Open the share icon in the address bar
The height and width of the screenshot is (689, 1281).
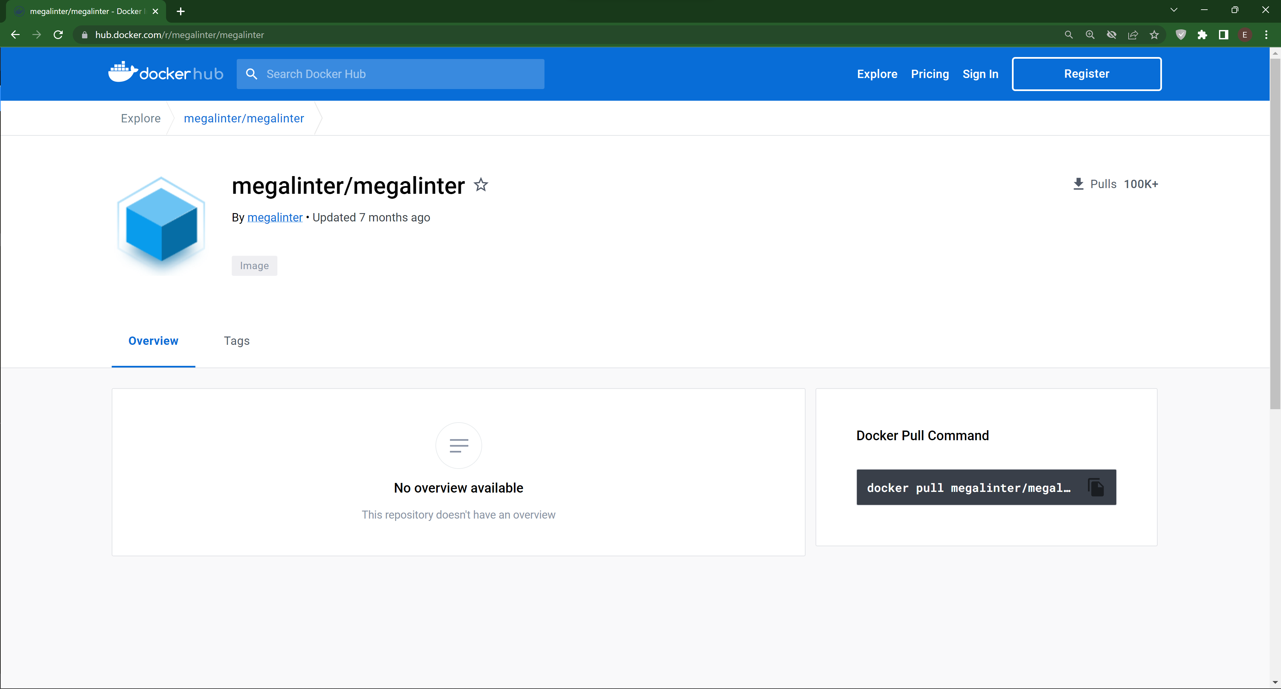click(x=1133, y=34)
